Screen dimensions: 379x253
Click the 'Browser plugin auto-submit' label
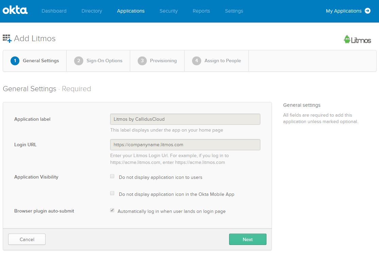(44, 211)
